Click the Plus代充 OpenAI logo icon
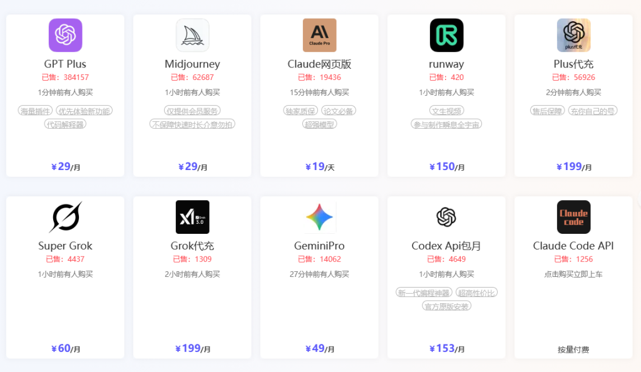Image resolution: width=641 pixels, height=372 pixels. [573, 35]
